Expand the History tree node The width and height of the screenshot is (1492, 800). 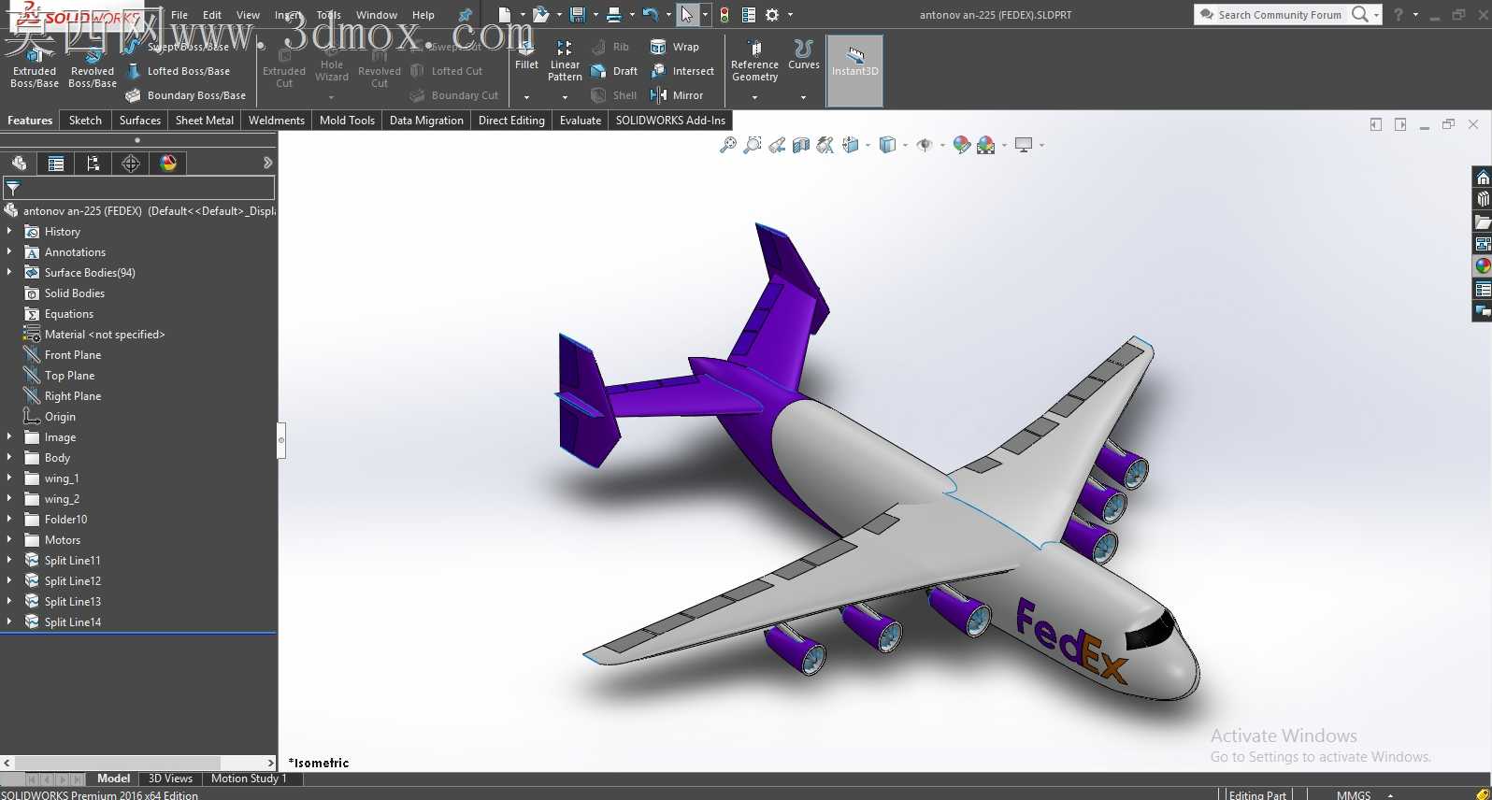point(9,231)
